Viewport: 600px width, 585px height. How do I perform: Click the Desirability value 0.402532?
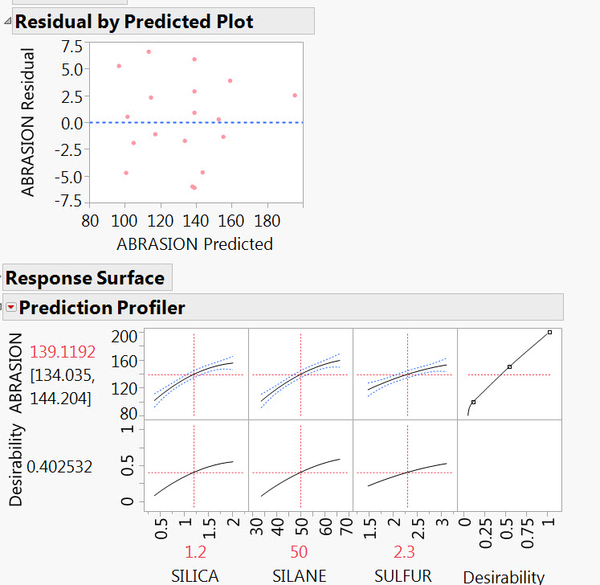59,465
